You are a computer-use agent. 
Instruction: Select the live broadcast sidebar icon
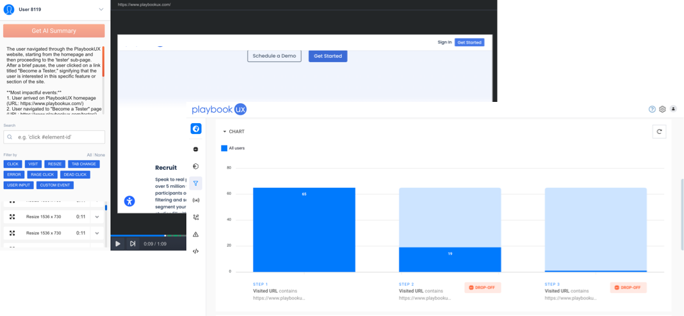196,201
